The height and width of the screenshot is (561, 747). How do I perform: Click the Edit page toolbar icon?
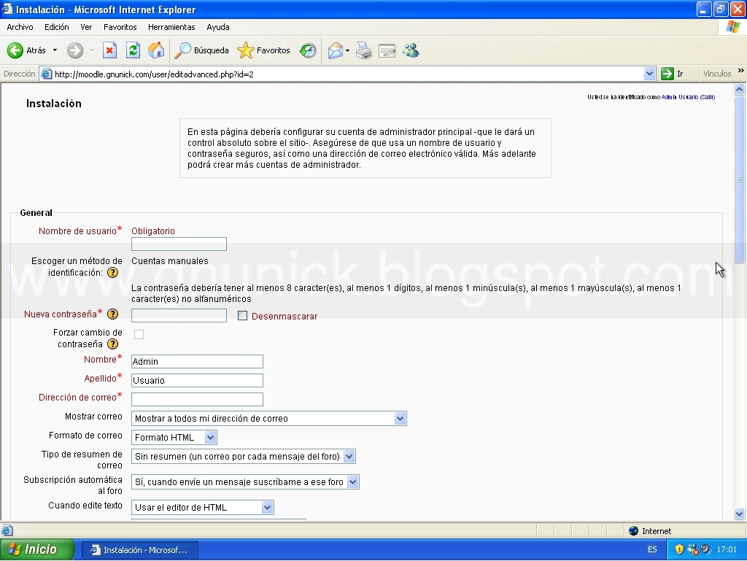pos(387,50)
